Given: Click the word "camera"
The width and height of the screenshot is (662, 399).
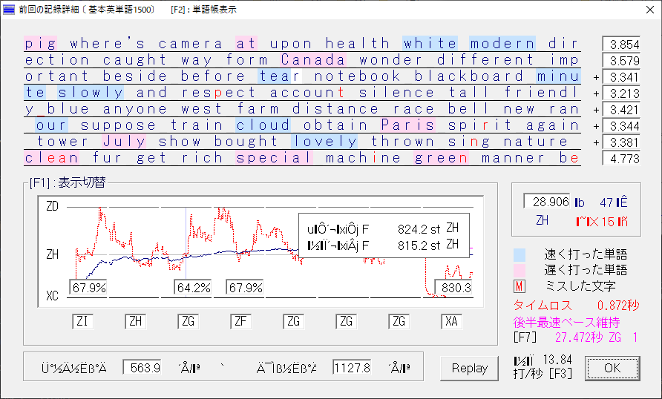Looking at the screenshot, I should (191, 44).
